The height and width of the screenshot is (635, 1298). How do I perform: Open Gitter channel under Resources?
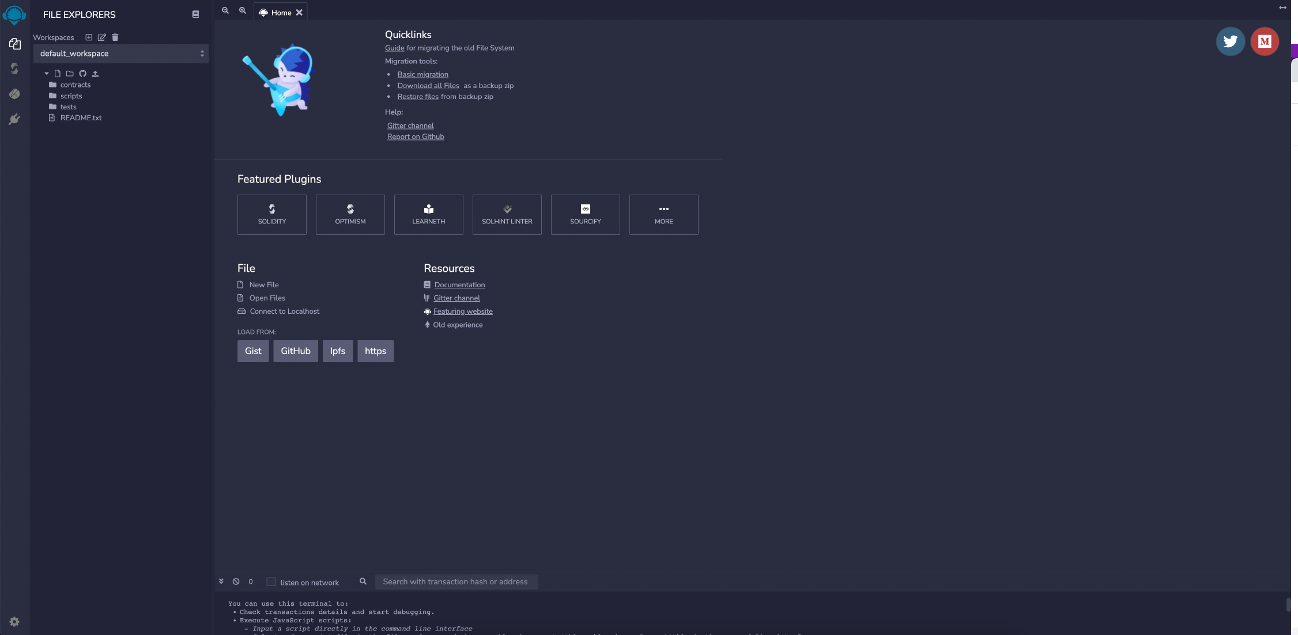[456, 298]
